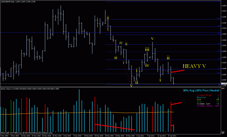
Task: Select the ii wave label left of HEAVY V
Action: pyautogui.click(x=168, y=58)
